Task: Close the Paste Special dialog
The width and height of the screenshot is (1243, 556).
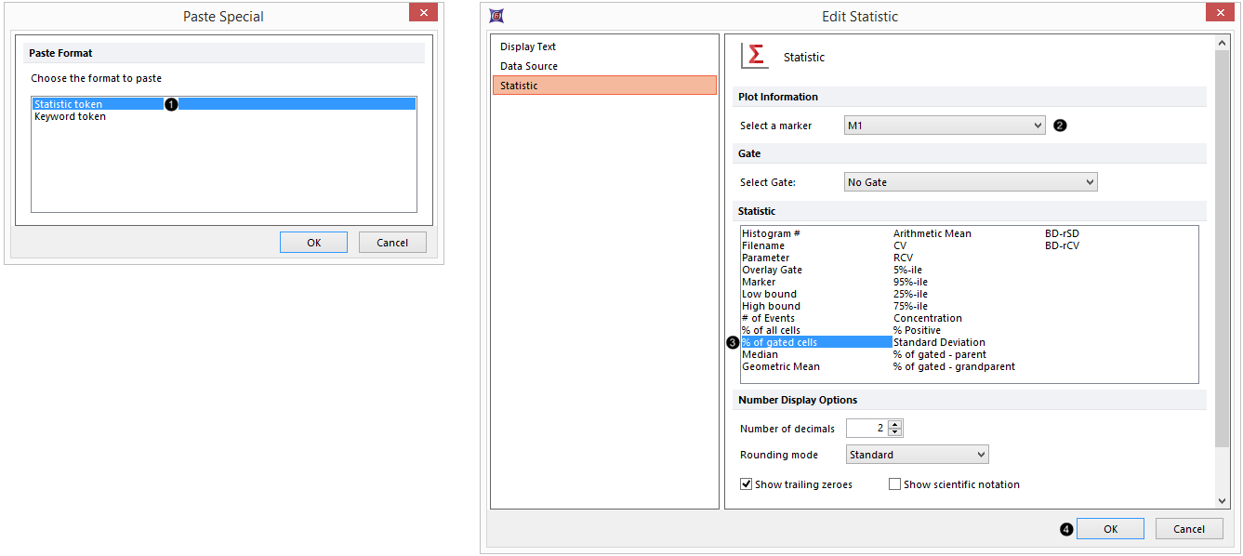Action: (423, 13)
